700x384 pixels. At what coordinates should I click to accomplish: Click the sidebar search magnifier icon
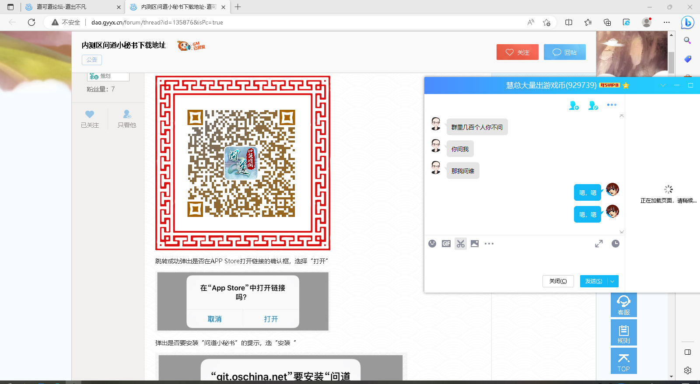tap(688, 40)
